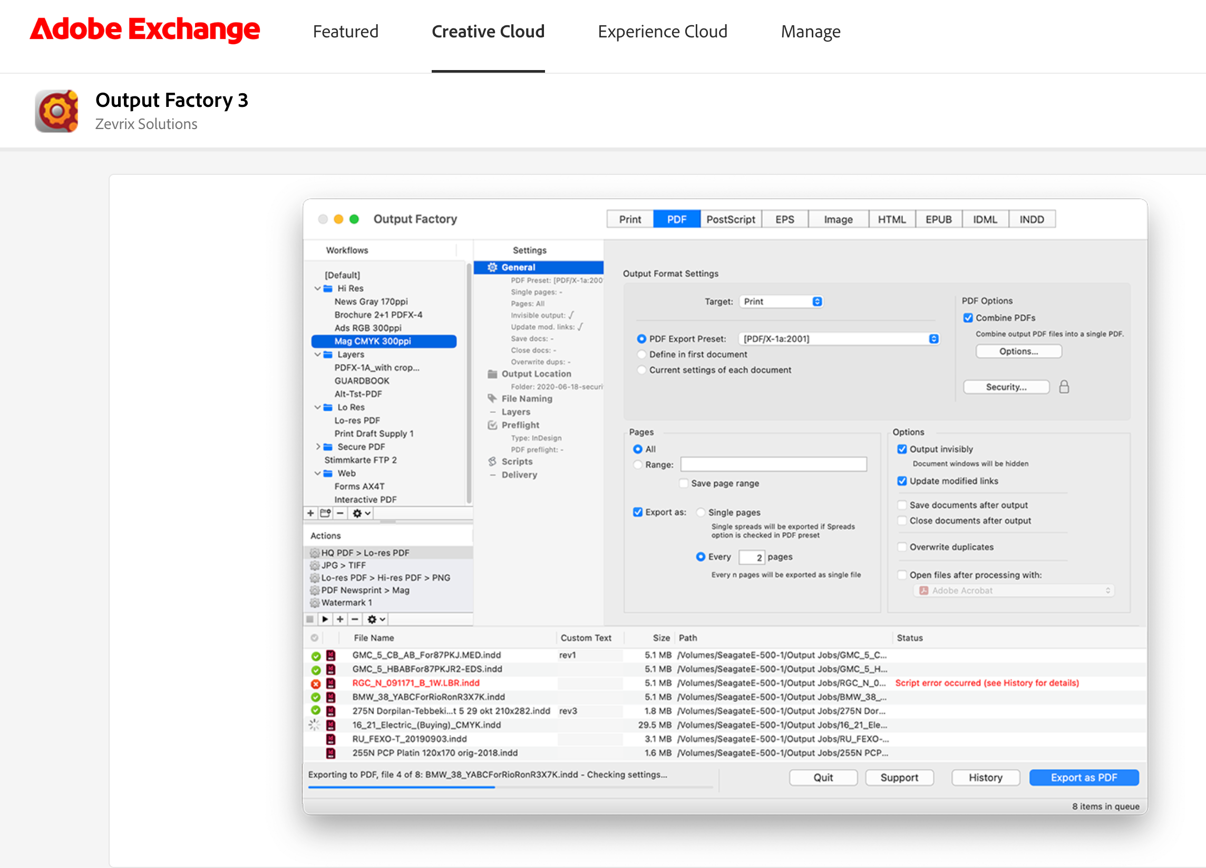Click the export progress bar
Screen dimensions: 1206x868
510,787
